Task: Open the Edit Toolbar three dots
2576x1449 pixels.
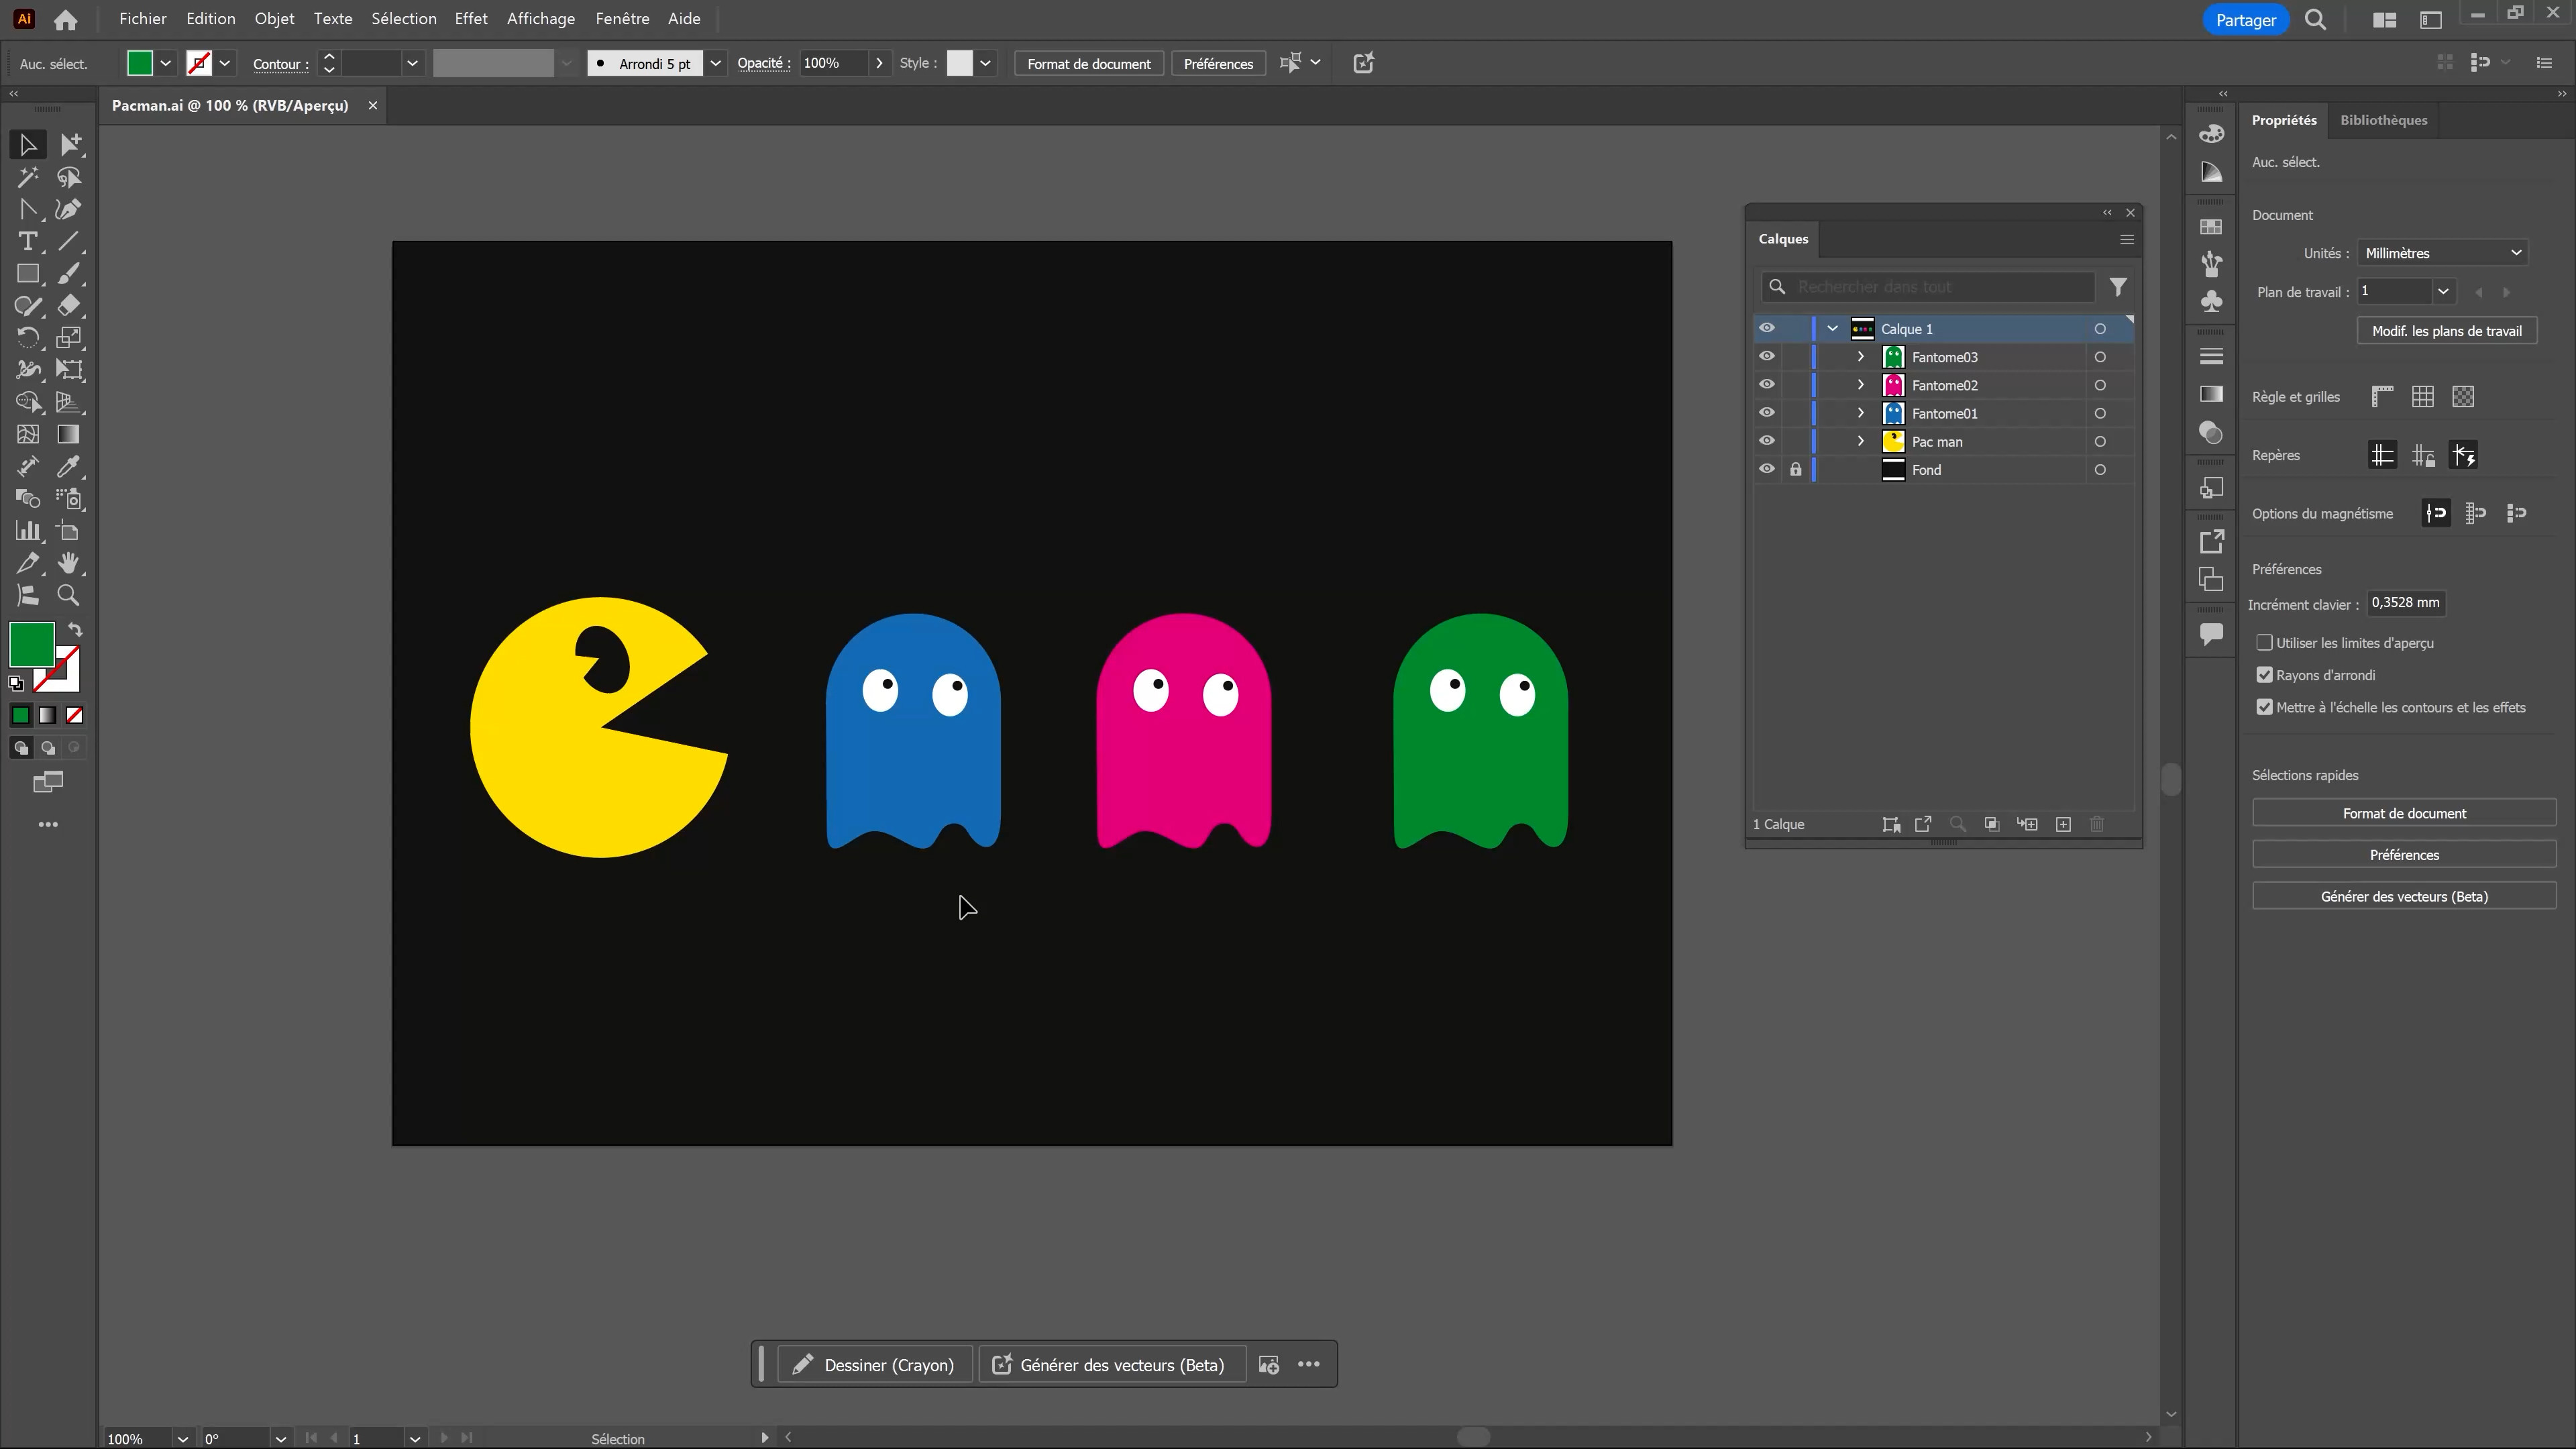Action: (48, 824)
